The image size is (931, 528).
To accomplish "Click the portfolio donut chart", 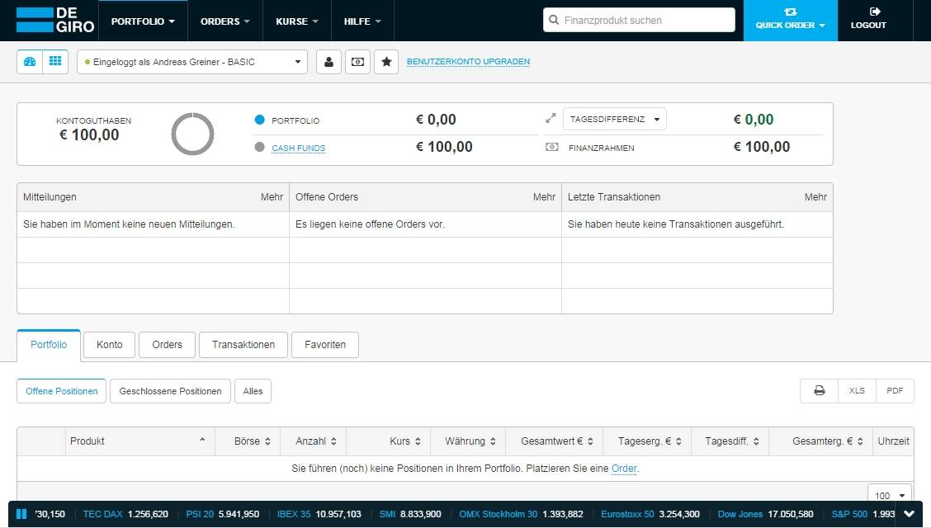I will click(192, 134).
